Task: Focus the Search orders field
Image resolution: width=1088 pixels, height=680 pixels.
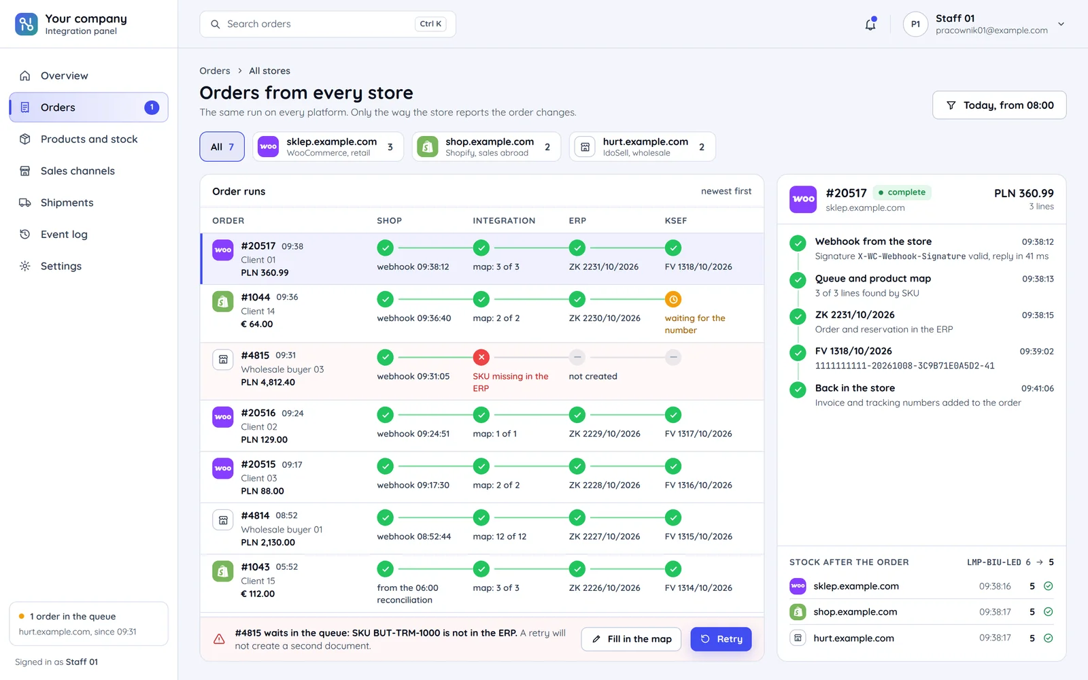Action: 328,24
